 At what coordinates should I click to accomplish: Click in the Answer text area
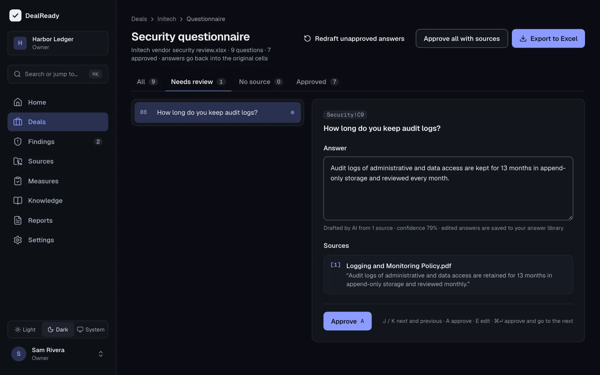point(448,188)
